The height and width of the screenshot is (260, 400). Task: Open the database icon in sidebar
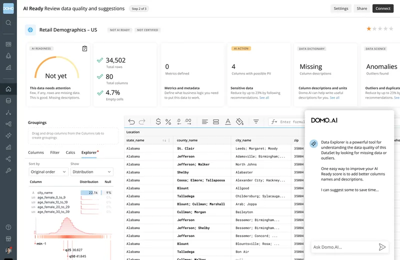[8, 101]
